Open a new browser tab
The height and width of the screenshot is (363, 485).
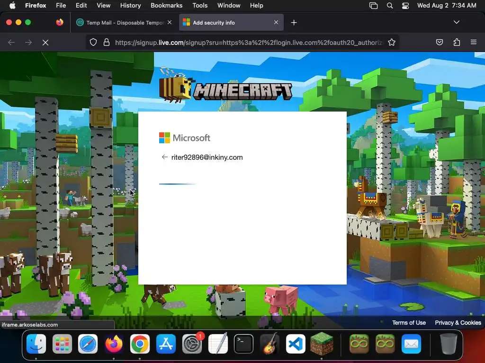click(x=294, y=23)
